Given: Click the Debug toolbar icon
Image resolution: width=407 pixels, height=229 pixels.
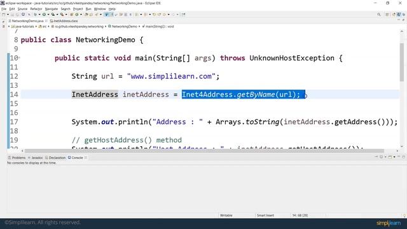Looking at the screenshot, I should (x=36, y=15).
